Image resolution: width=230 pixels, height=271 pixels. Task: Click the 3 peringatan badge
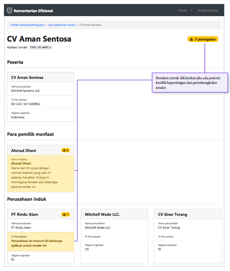click(203, 39)
